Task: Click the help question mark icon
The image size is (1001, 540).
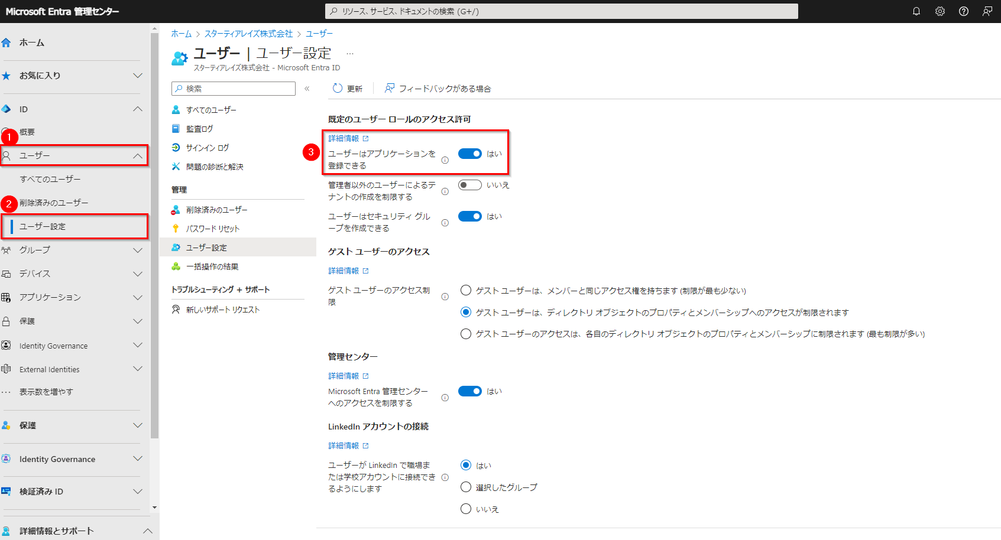Action: tap(964, 11)
